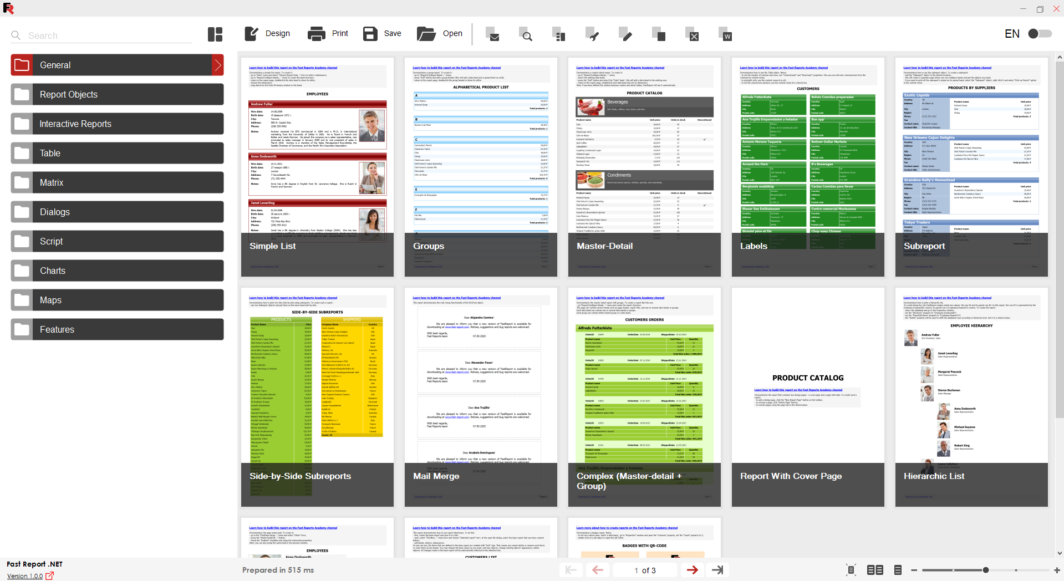Click the Word export W icon

[725, 34]
